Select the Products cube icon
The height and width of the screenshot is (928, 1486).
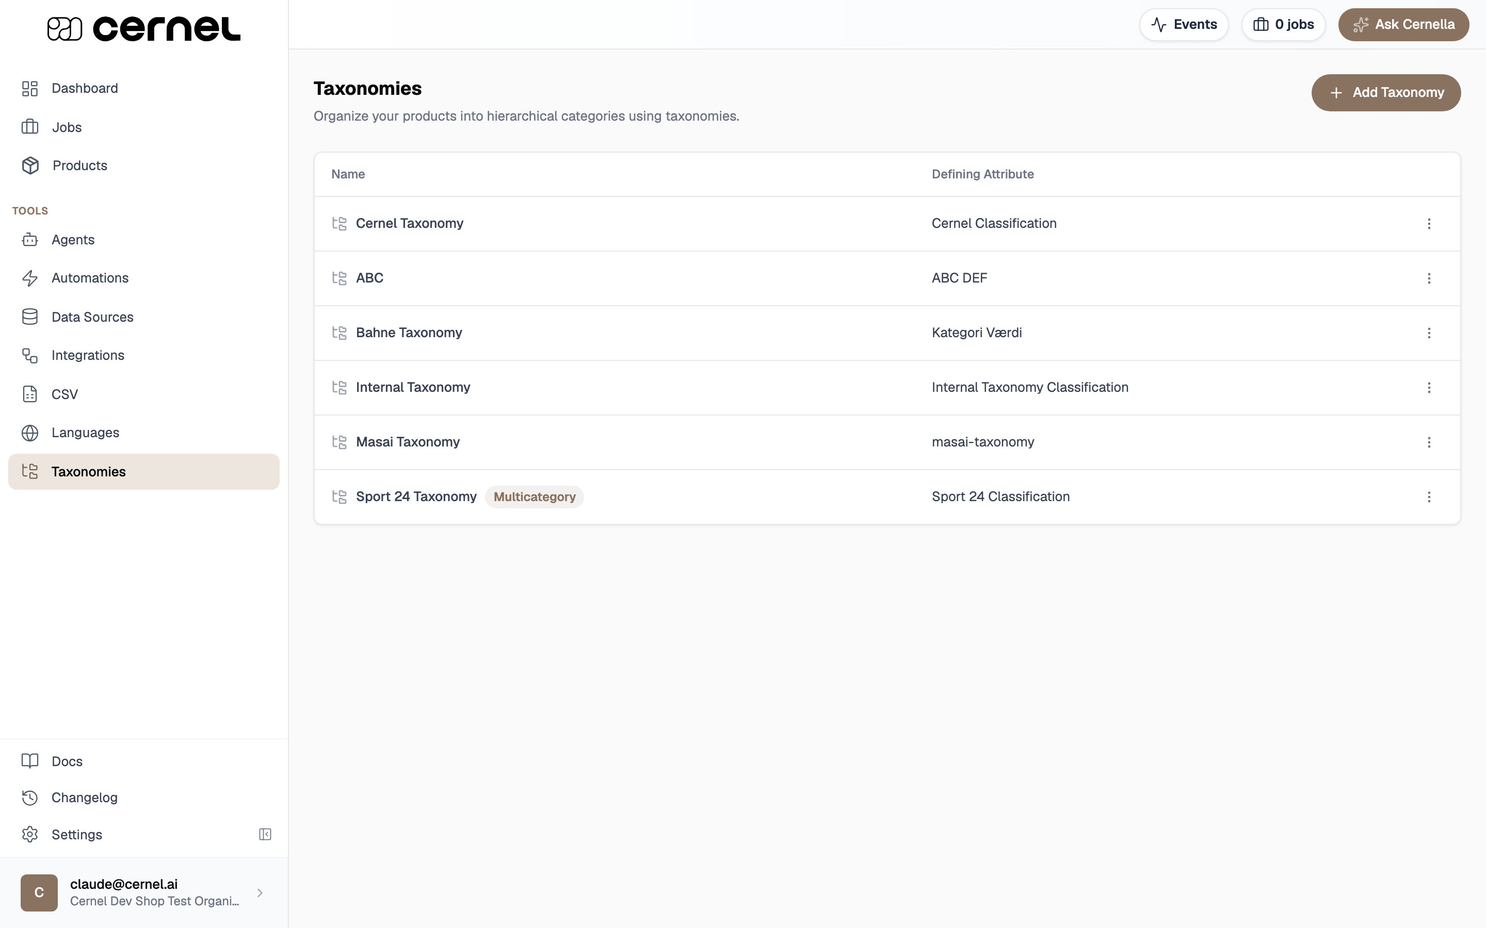tap(30, 165)
